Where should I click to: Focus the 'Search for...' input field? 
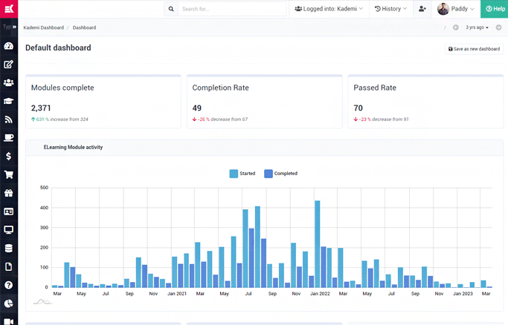tap(232, 9)
